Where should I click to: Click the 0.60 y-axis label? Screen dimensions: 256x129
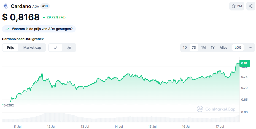(244, 112)
